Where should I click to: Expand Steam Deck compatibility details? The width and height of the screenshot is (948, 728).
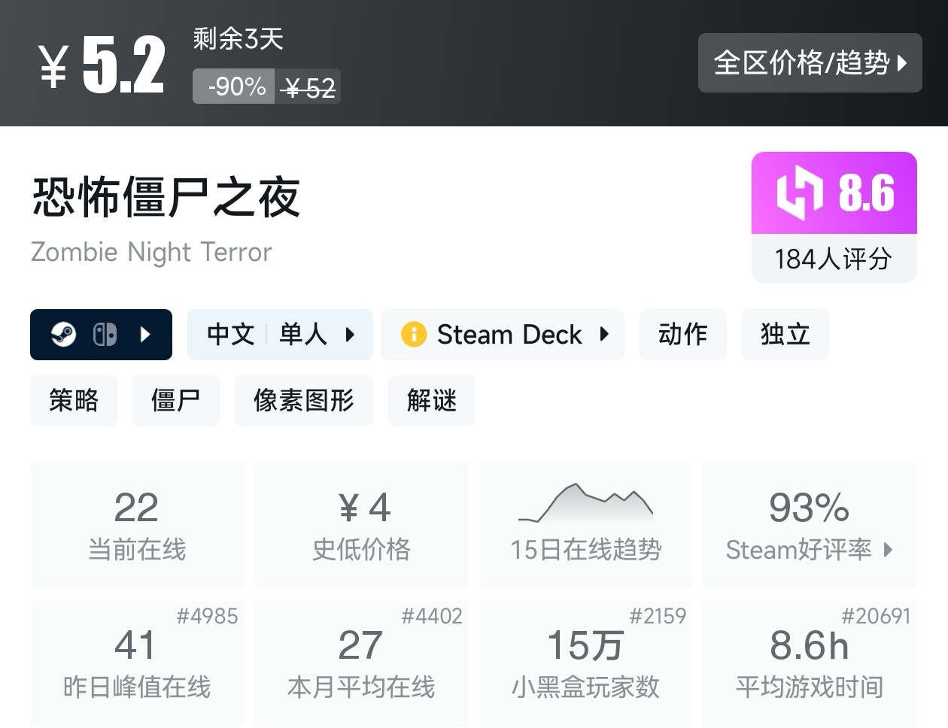click(x=604, y=334)
